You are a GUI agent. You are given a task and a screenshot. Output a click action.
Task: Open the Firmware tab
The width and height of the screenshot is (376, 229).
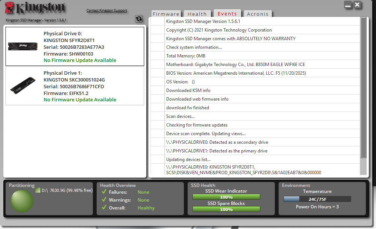[166, 14]
